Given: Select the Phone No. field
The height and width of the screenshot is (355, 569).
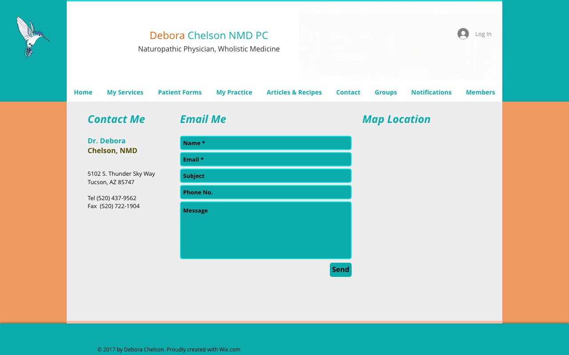Looking at the screenshot, I should [x=266, y=192].
